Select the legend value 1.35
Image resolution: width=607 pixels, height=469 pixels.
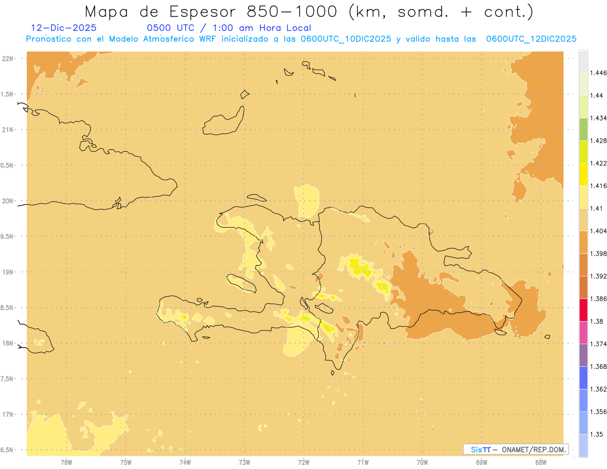click(x=597, y=435)
